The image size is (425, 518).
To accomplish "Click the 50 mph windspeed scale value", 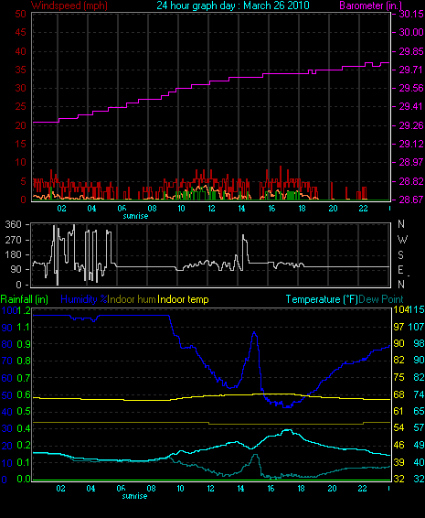I will (x=20, y=14).
